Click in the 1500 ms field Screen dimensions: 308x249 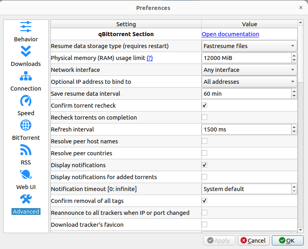click(x=246, y=129)
